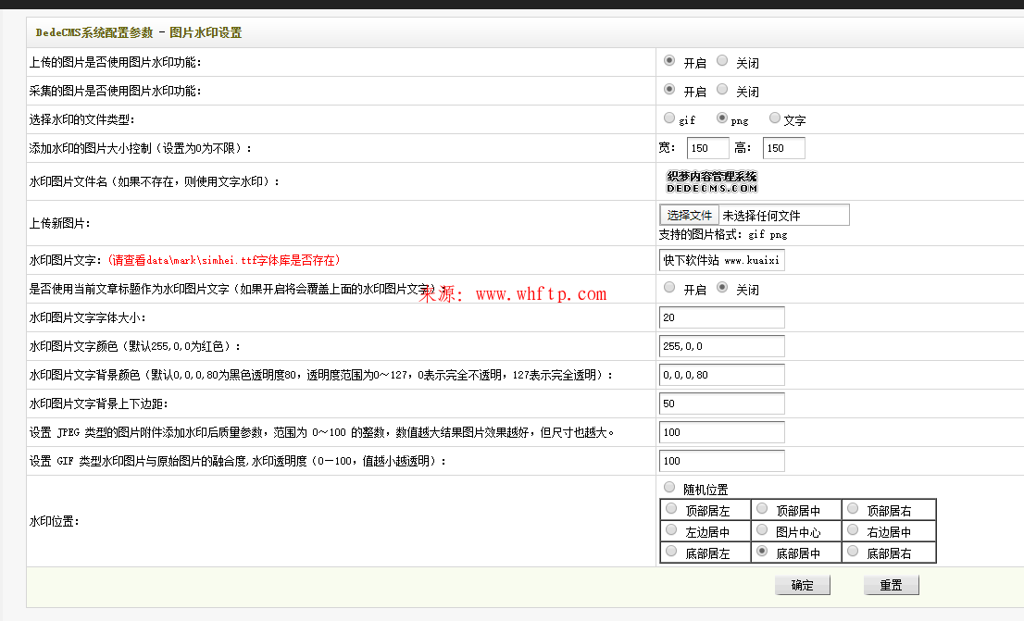Disable collected image watermark function
The image size is (1024, 621).
coord(722,88)
